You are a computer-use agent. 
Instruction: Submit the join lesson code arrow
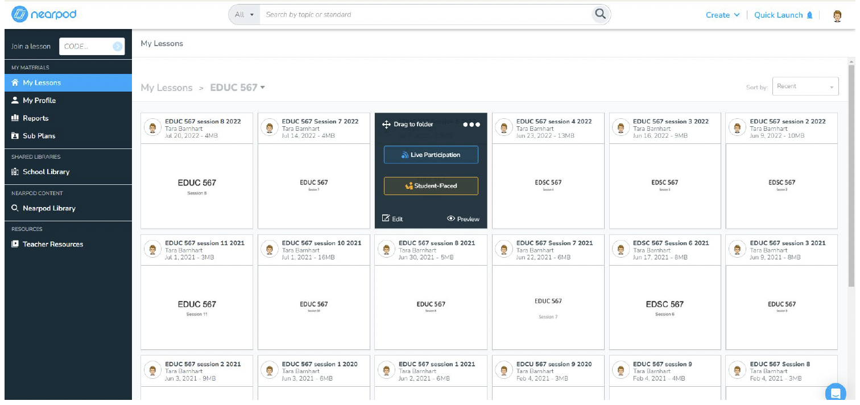[118, 47]
